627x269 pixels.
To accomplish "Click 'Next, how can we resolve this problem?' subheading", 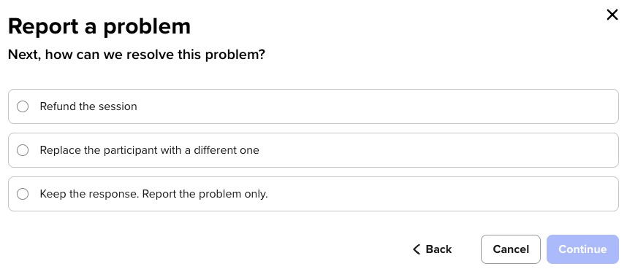I will (137, 55).
